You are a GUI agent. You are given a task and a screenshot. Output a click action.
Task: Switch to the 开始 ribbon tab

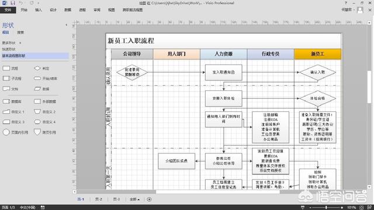pos(24,10)
